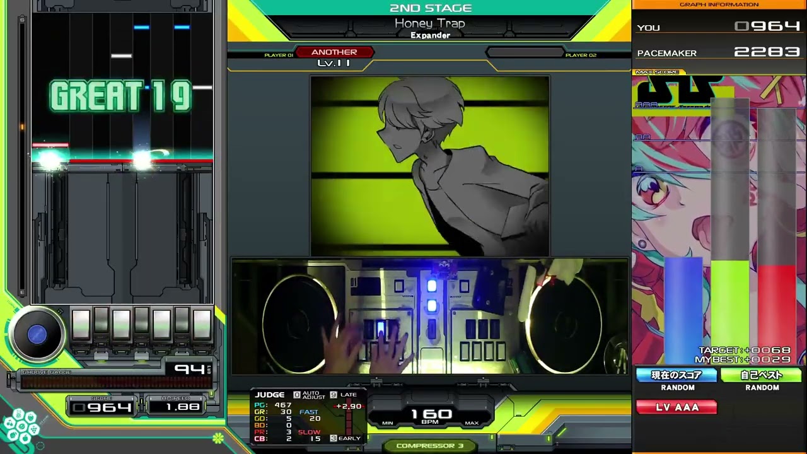Click the LV AAA pacemaker button

(x=676, y=407)
